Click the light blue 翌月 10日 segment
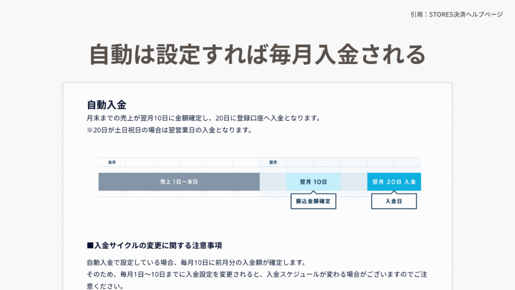 coord(313,182)
